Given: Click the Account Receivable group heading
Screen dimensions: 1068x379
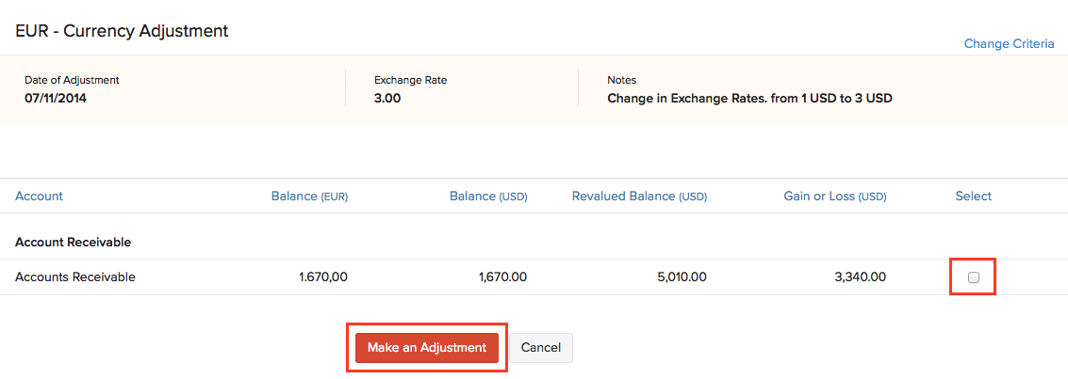Looking at the screenshot, I should [x=73, y=243].
